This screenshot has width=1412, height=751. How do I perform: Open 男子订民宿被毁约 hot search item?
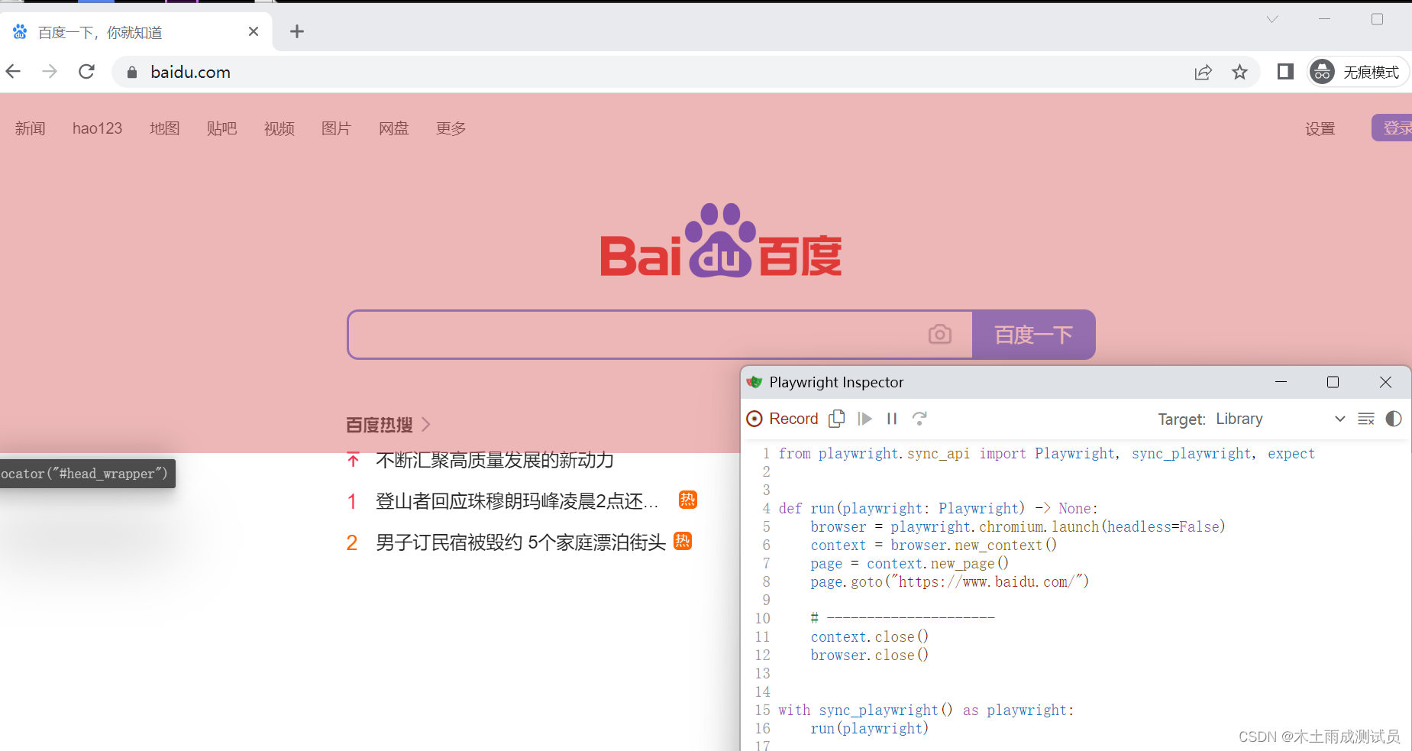(521, 542)
